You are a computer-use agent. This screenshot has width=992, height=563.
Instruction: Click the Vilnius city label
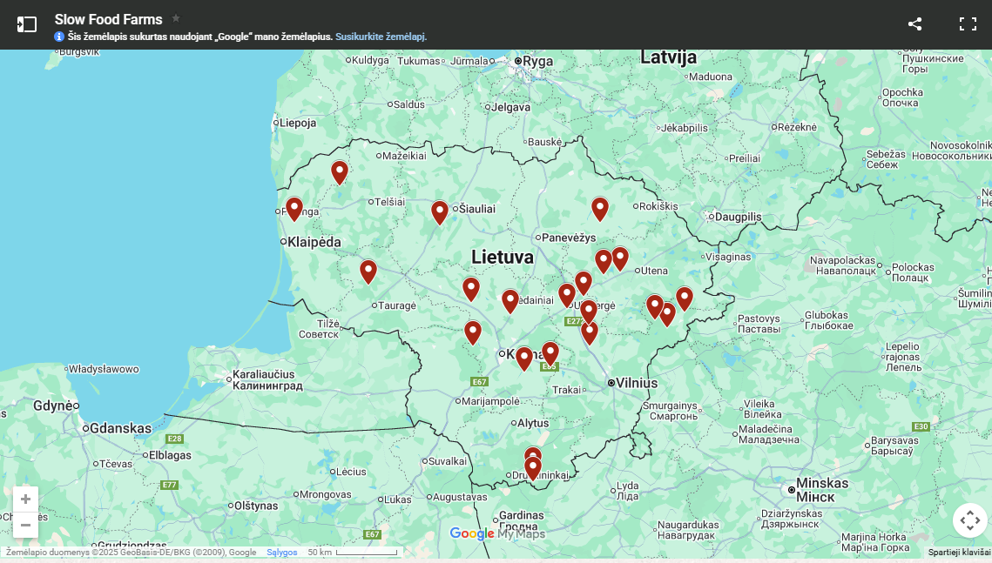tap(637, 383)
